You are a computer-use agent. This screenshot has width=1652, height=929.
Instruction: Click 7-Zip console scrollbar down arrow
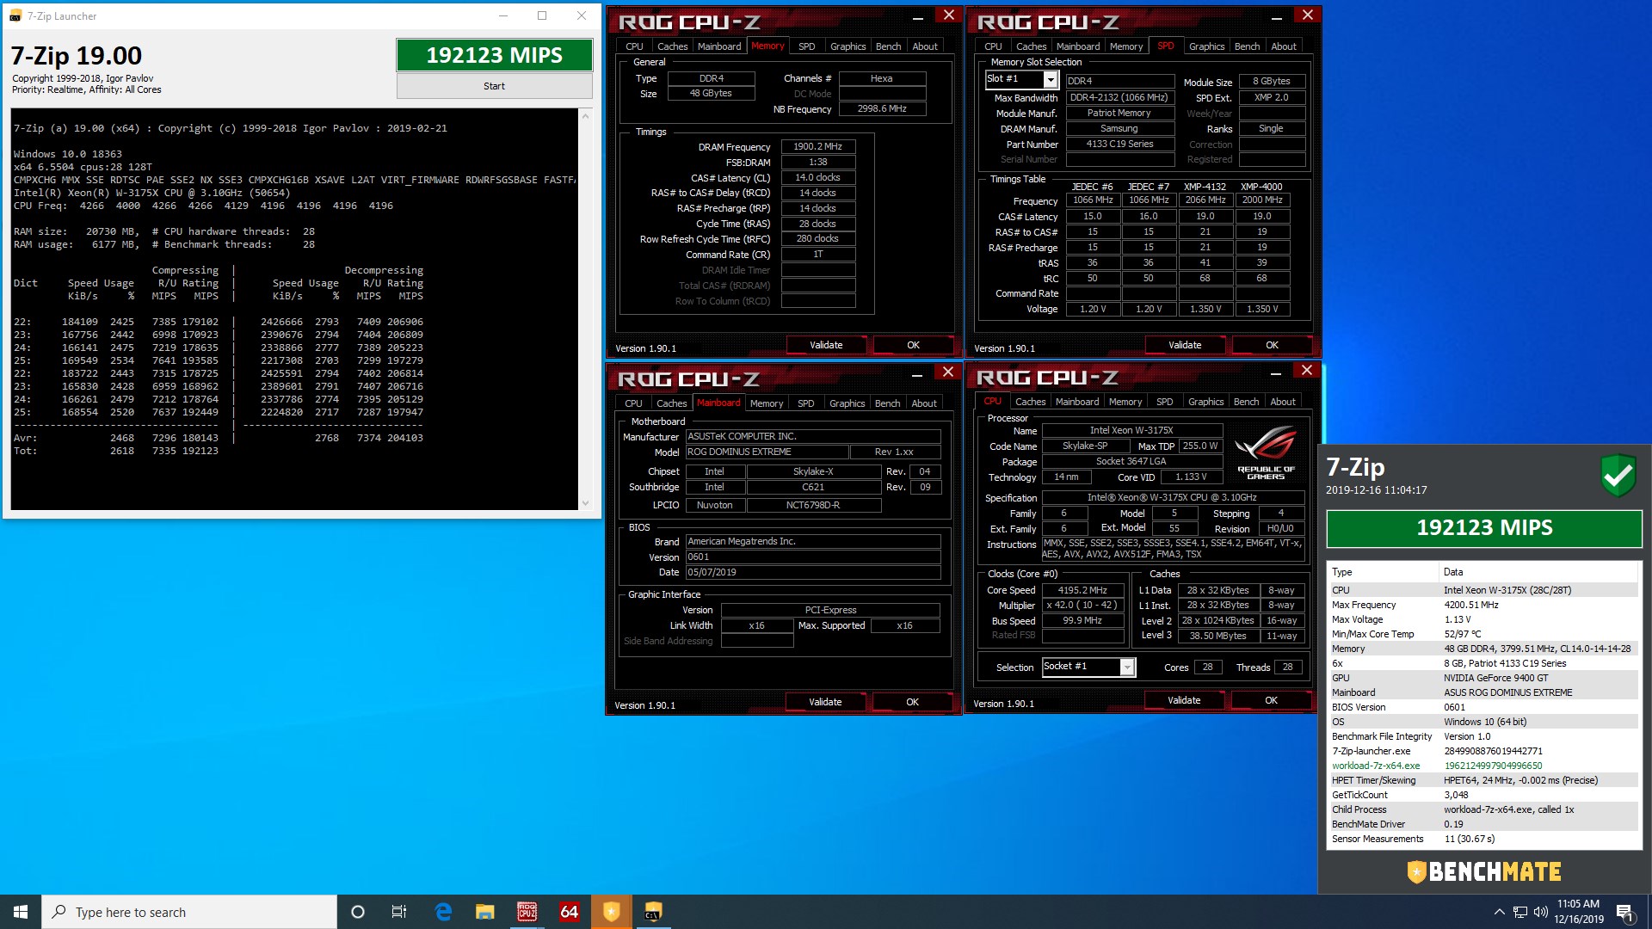tap(585, 503)
